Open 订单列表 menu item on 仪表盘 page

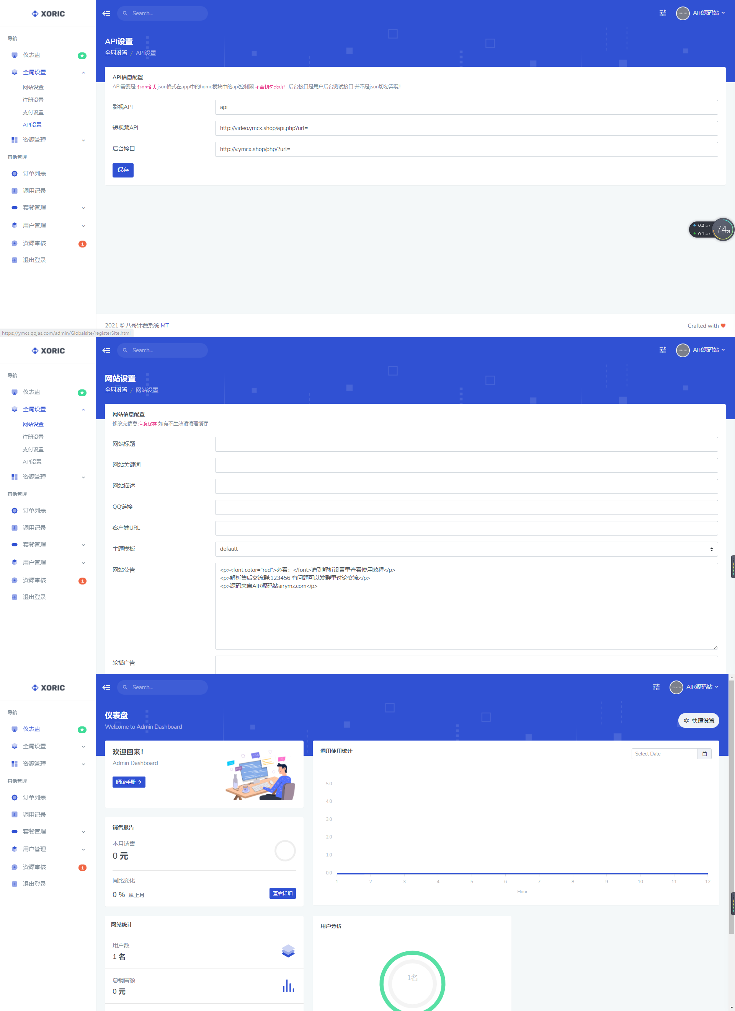point(34,798)
